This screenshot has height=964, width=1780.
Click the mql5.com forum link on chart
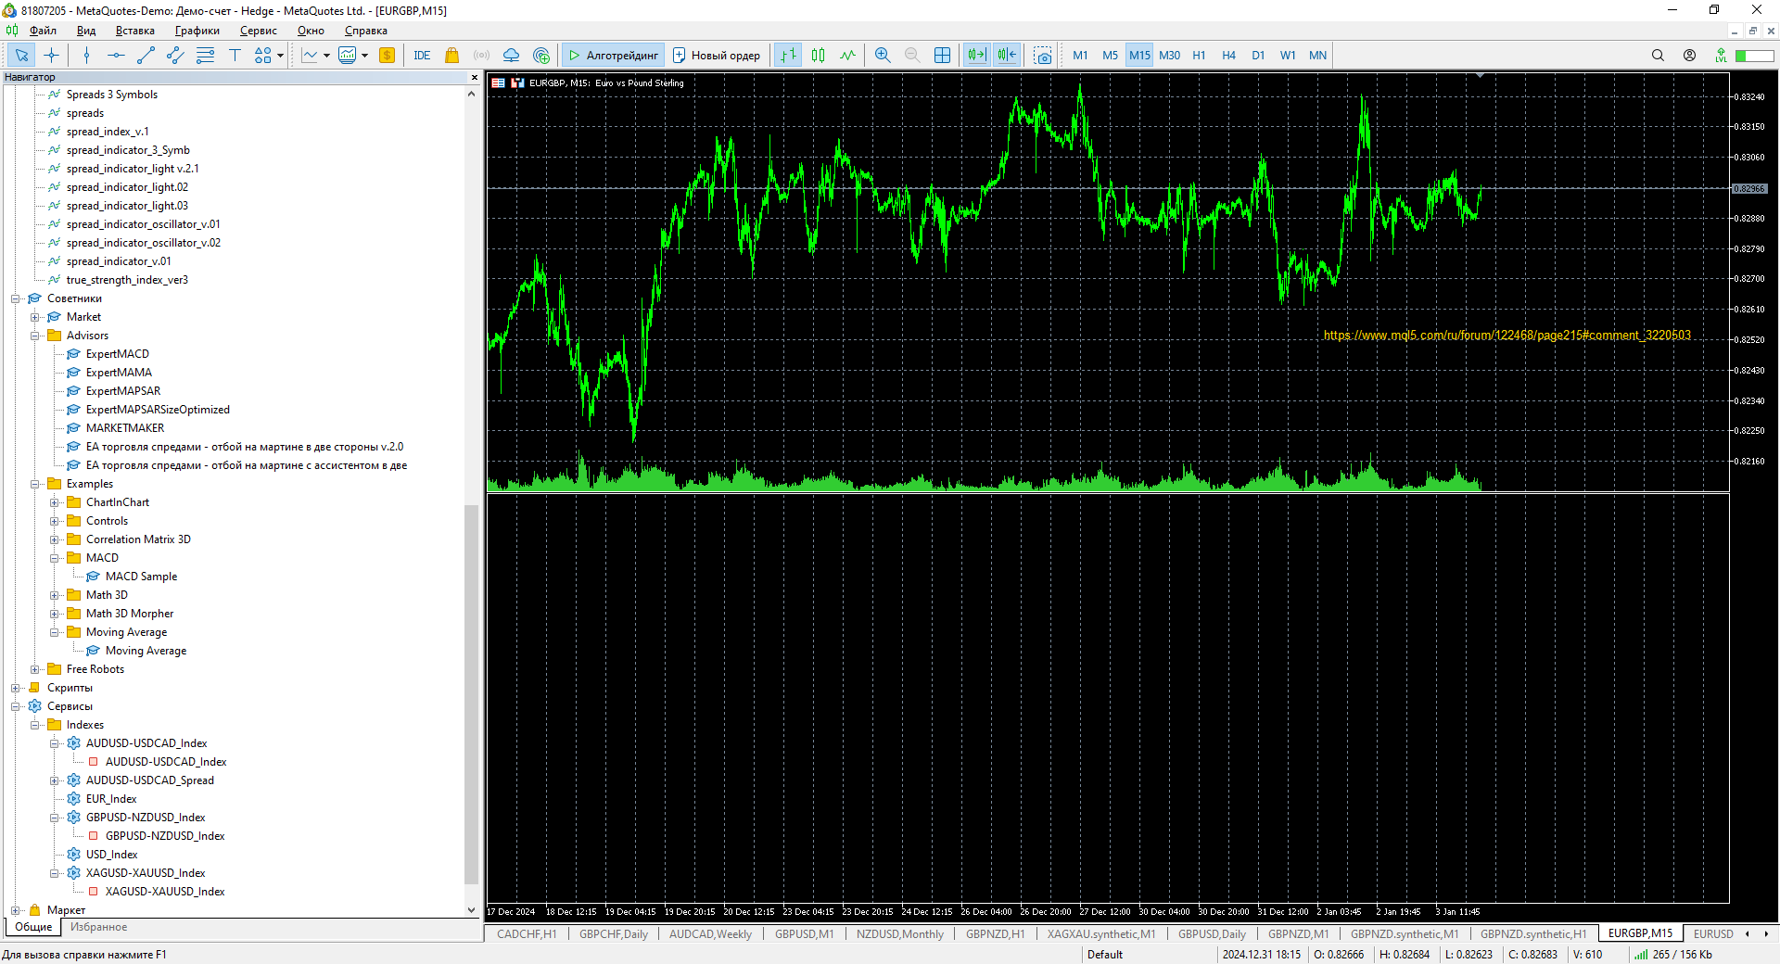pos(1507,336)
